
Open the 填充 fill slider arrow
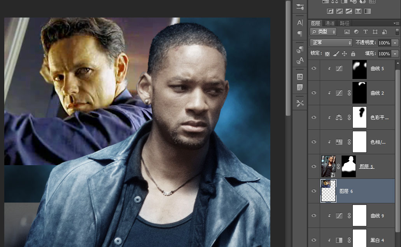[396, 54]
